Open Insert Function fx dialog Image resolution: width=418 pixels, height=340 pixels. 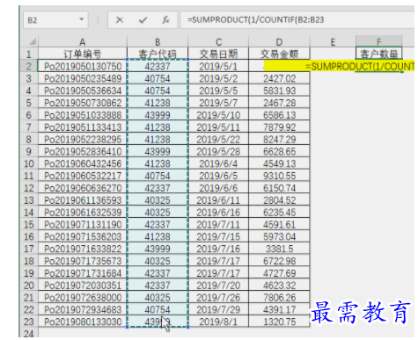(x=165, y=20)
